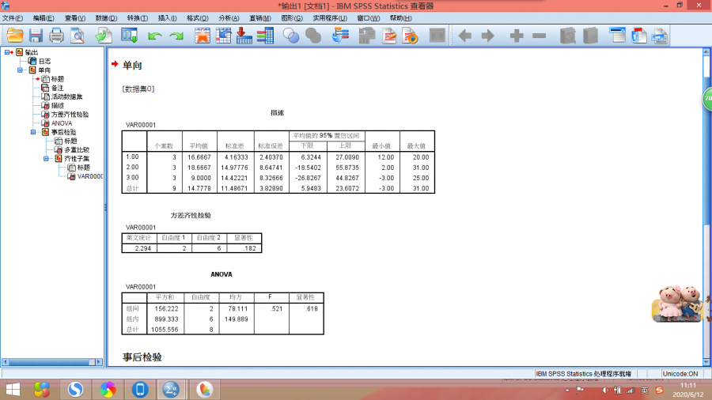Collapse the 单向 branch in outline
Viewport: 712px width, 400px height.
pos(21,70)
